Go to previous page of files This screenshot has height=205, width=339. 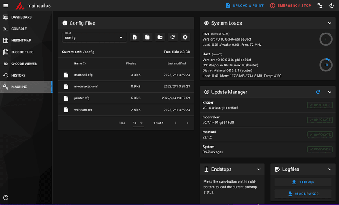pos(175,123)
